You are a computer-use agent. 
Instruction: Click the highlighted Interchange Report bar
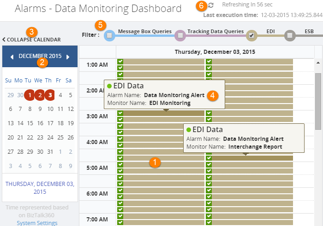252,158
